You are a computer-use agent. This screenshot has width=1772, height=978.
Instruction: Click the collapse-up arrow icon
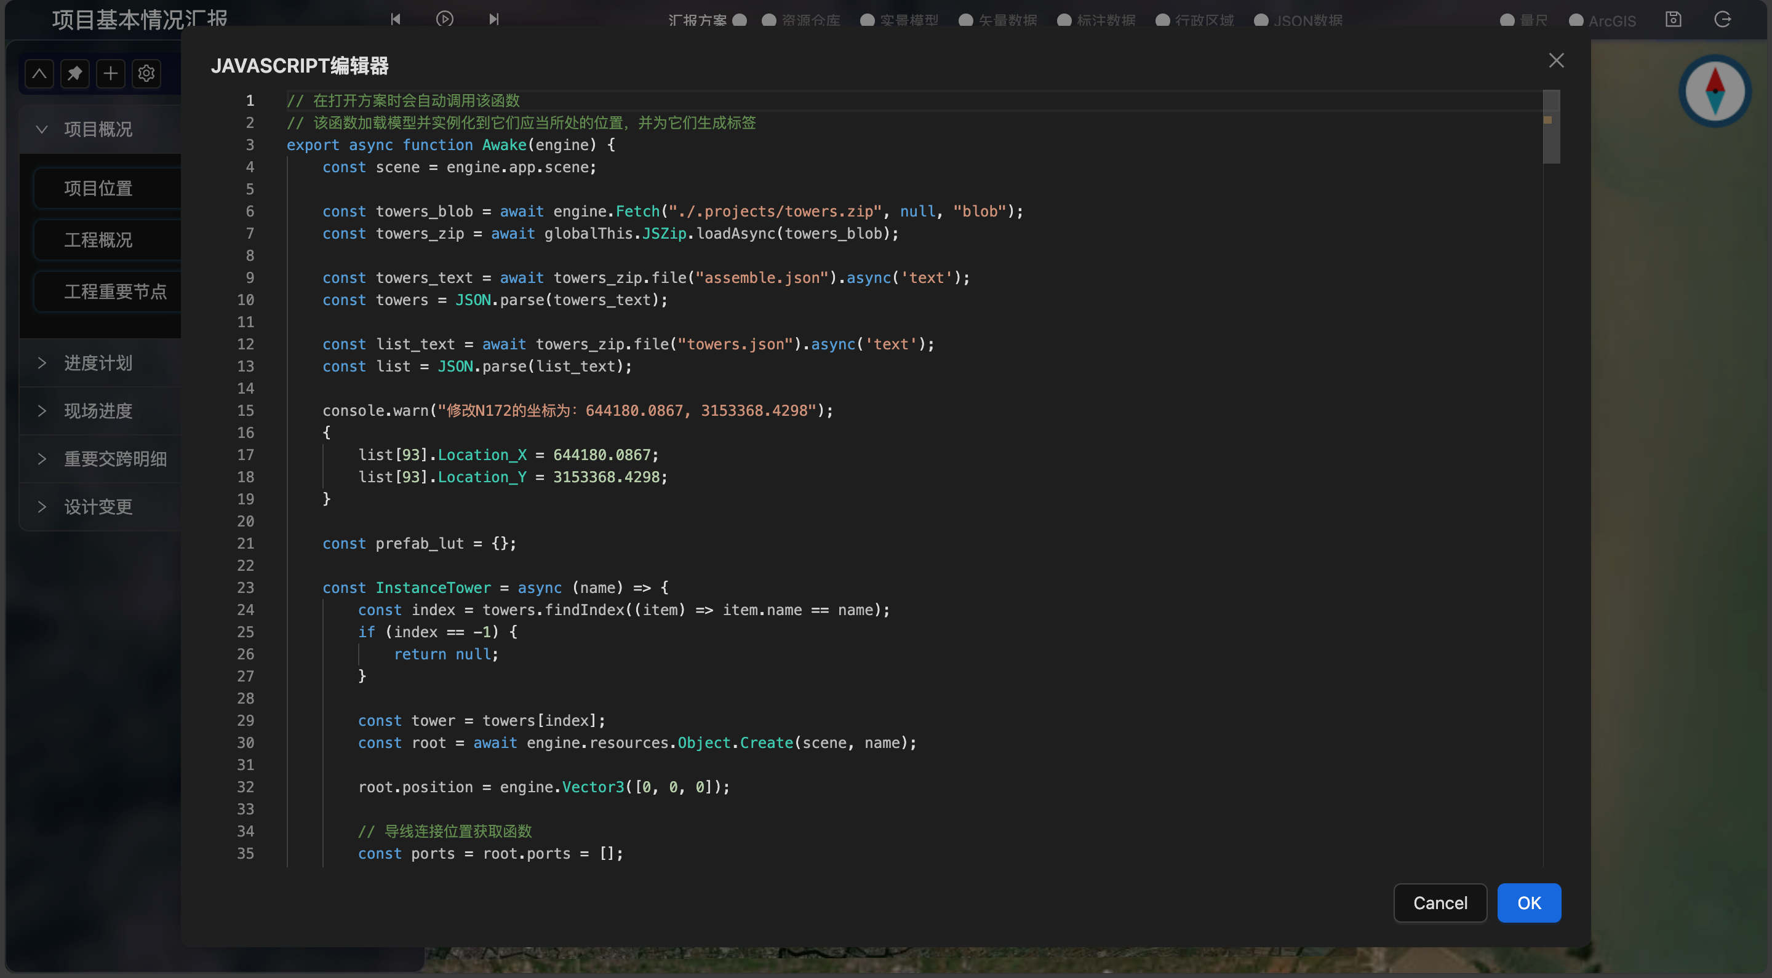(39, 73)
